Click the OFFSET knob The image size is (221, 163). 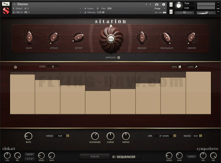click(78, 38)
